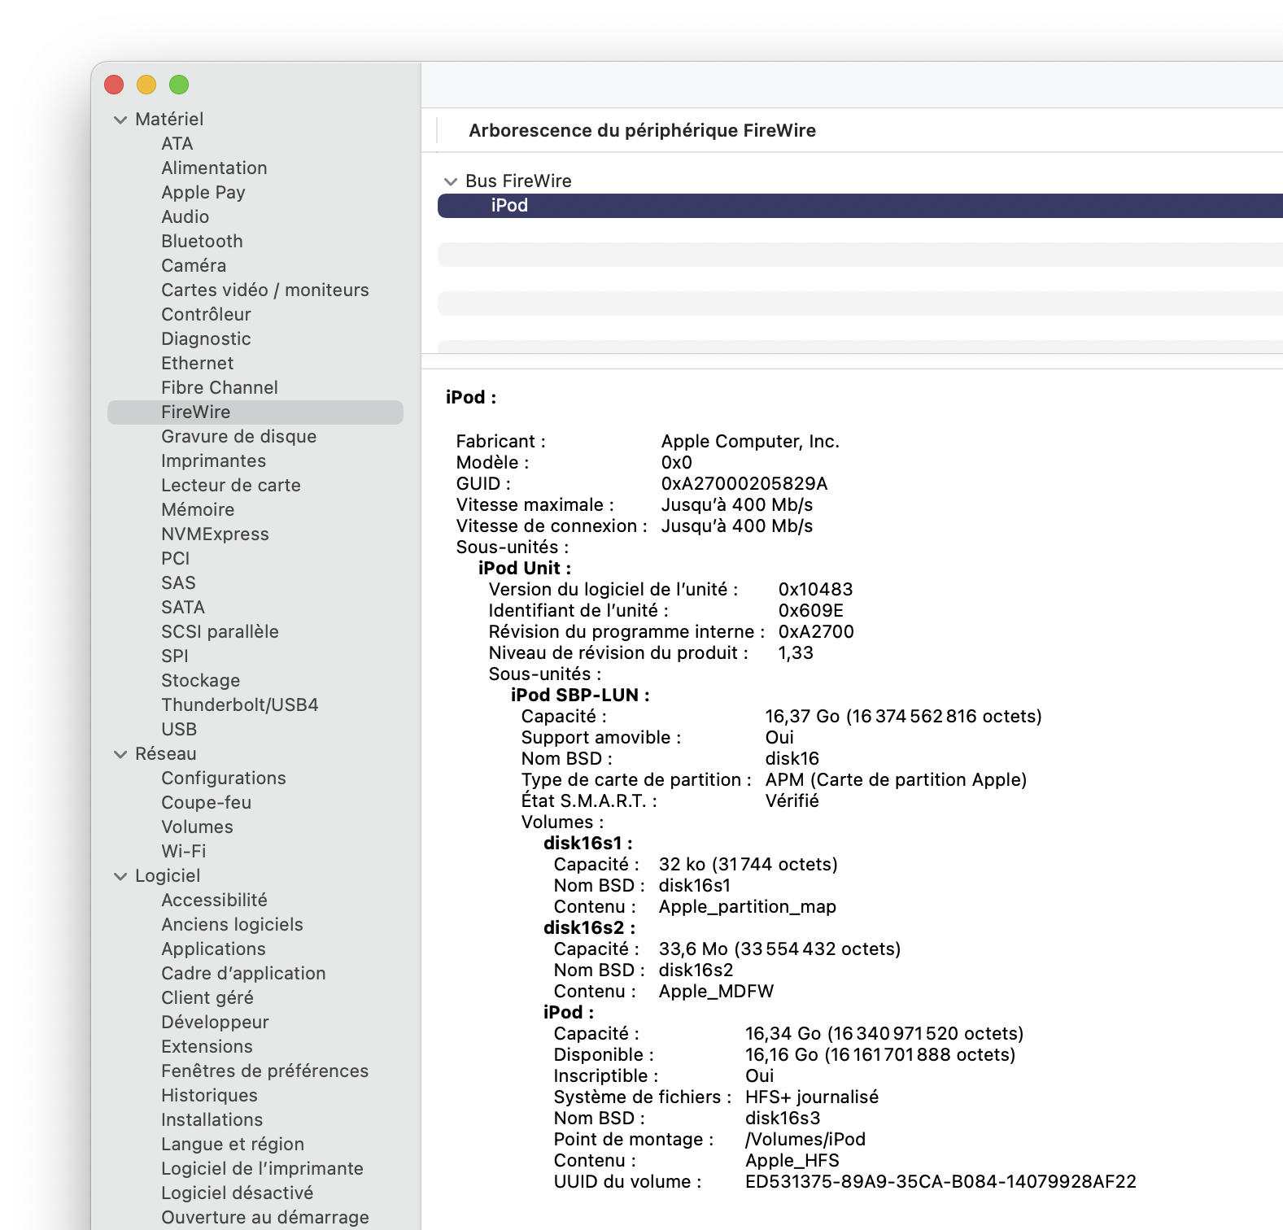Open the Fibre Channel sidebar item
This screenshot has width=1283, height=1230.
pos(220,388)
